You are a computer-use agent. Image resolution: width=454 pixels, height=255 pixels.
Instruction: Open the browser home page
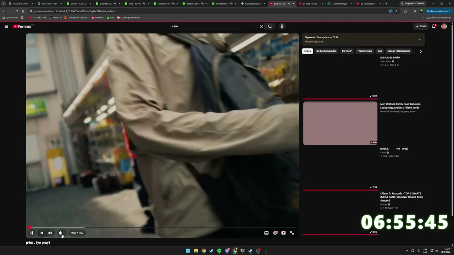pyautogui.click(x=23, y=11)
